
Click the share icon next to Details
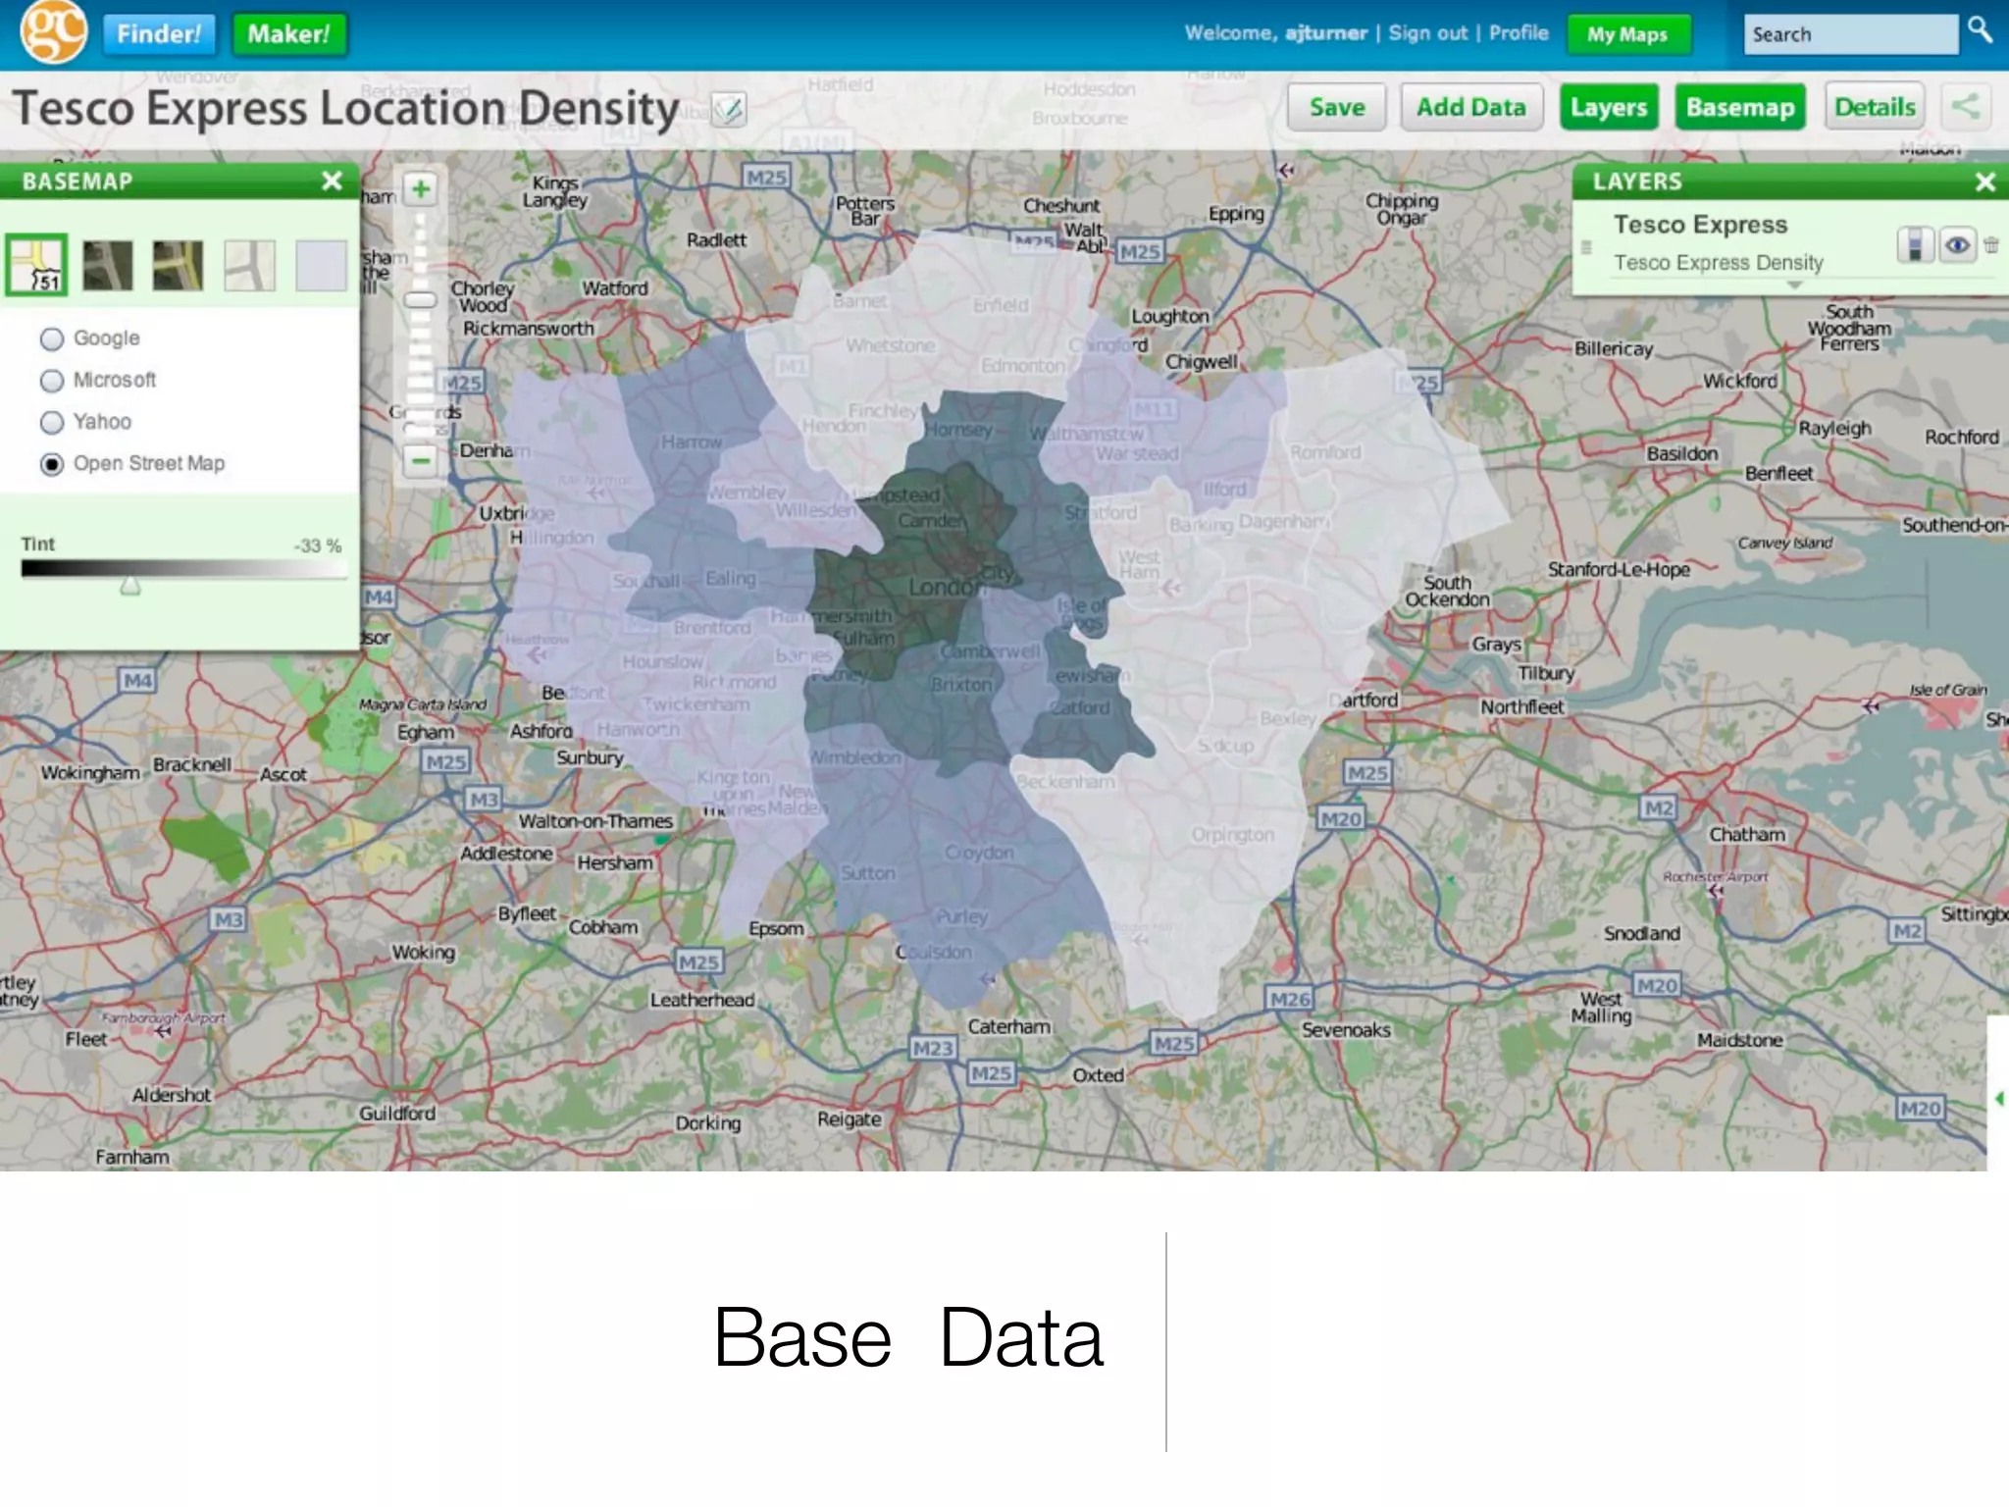pyautogui.click(x=1965, y=107)
